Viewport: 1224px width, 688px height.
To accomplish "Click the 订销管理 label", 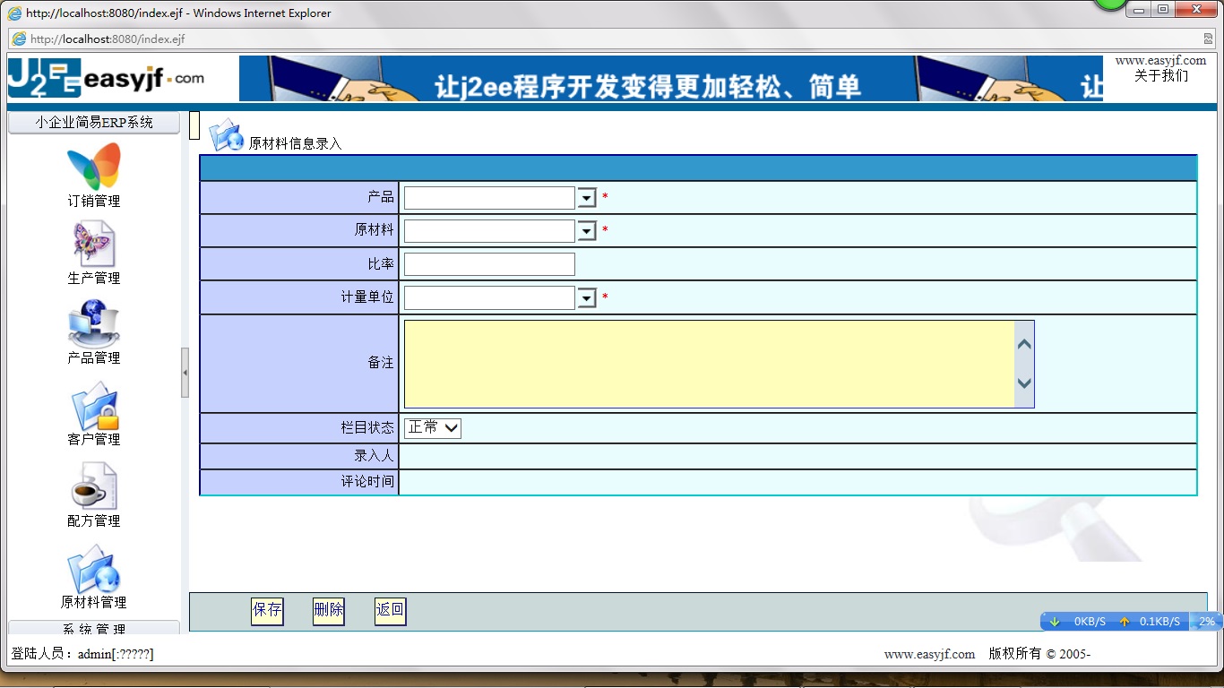I will point(94,202).
